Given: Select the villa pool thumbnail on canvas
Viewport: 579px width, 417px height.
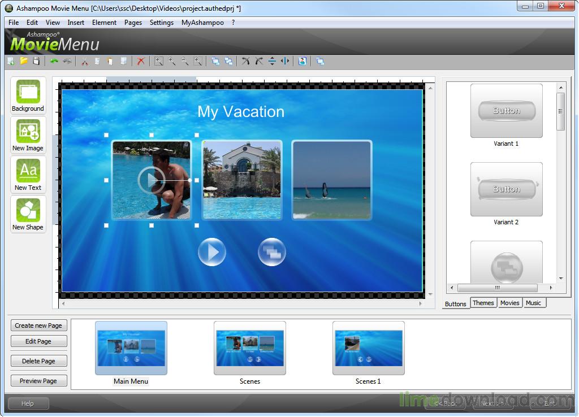Looking at the screenshot, I should [x=242, y=180].
